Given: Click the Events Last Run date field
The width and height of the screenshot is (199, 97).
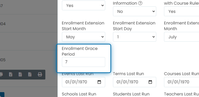Looking at the screenshot, I should point(83,82).
